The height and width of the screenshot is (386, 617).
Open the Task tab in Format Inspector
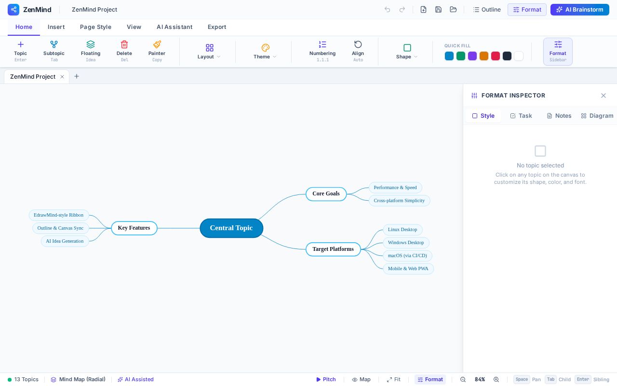pyautogui.click(x=521, y=116)
